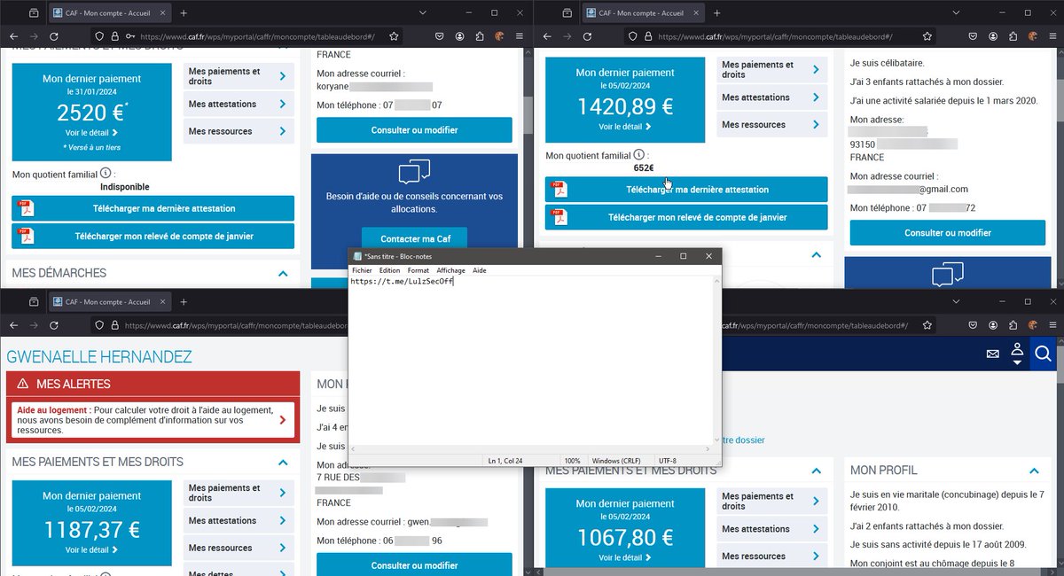Open the hamburger menu in top-left window

tap(520, 36)
